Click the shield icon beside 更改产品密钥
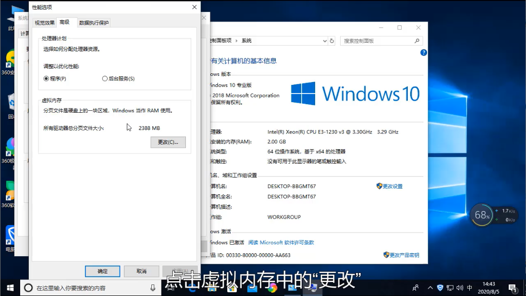The width and height of the screenshot is (526, 296). pyautogui.click(x=386, y=255)
